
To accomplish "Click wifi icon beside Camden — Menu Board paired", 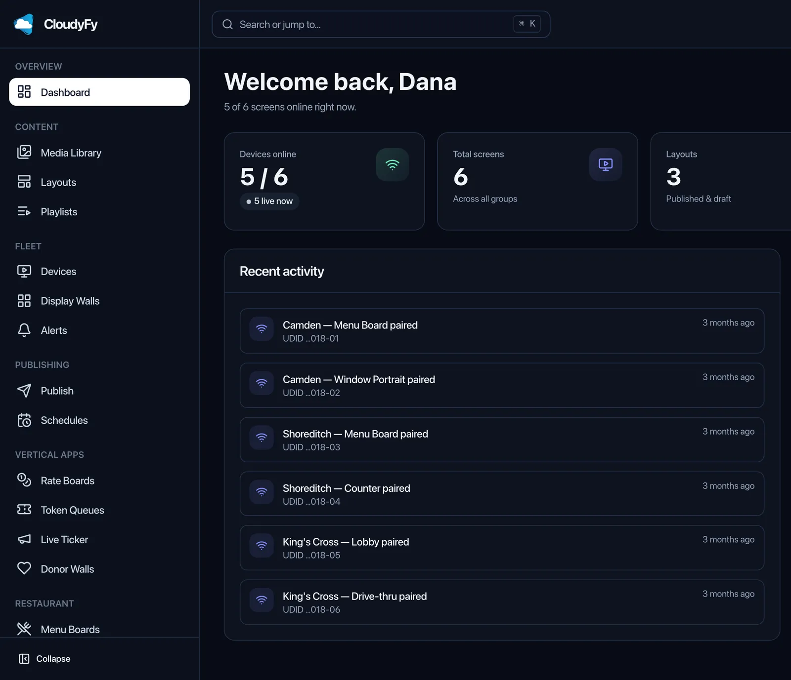I will 262,329.
